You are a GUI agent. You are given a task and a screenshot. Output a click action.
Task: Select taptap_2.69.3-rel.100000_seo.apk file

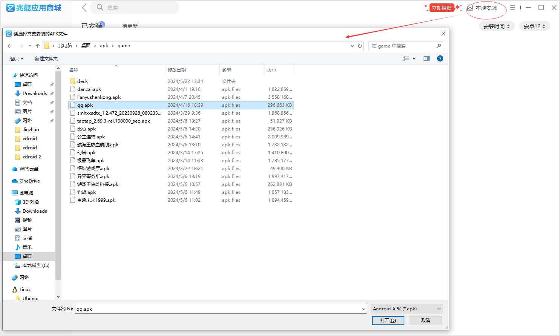[x=113, y=121]
